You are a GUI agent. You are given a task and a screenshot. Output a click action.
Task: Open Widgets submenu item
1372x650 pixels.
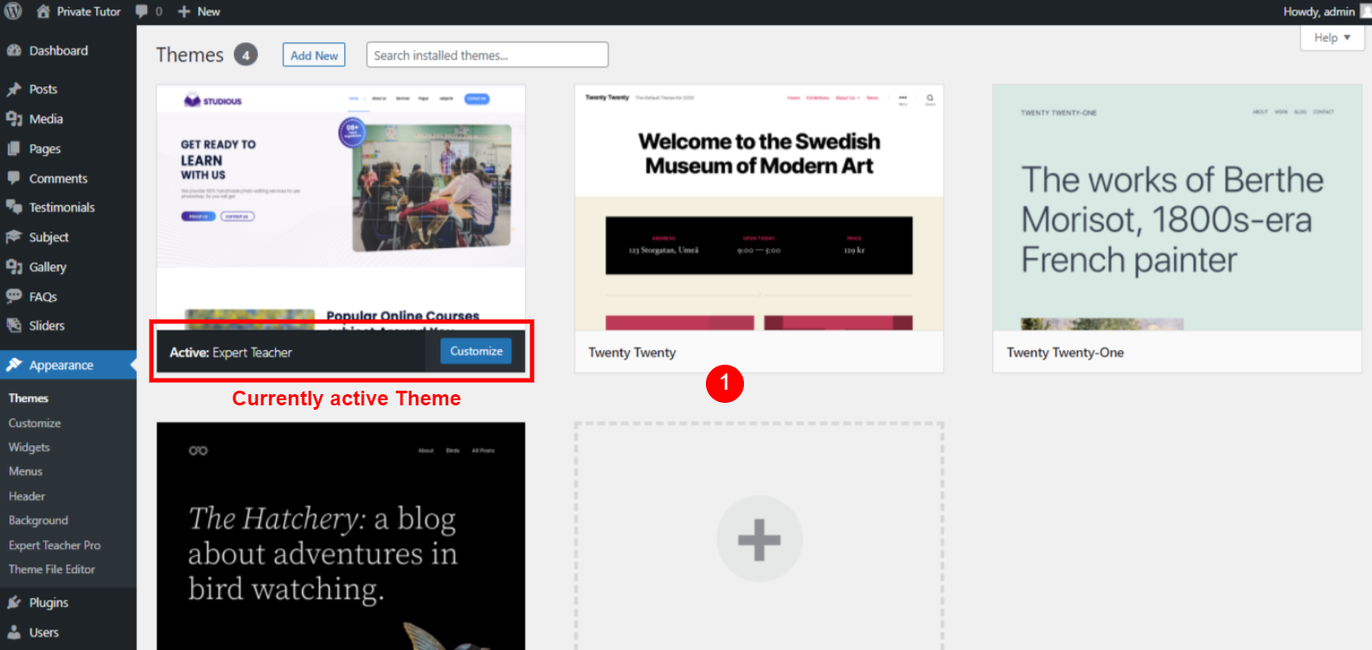click(29, 447)
